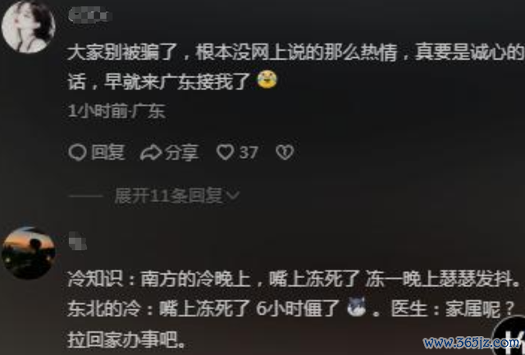
Task: Open the second commenter's sunset avatar
Action: pyautogui.click(x=29, y=253)
